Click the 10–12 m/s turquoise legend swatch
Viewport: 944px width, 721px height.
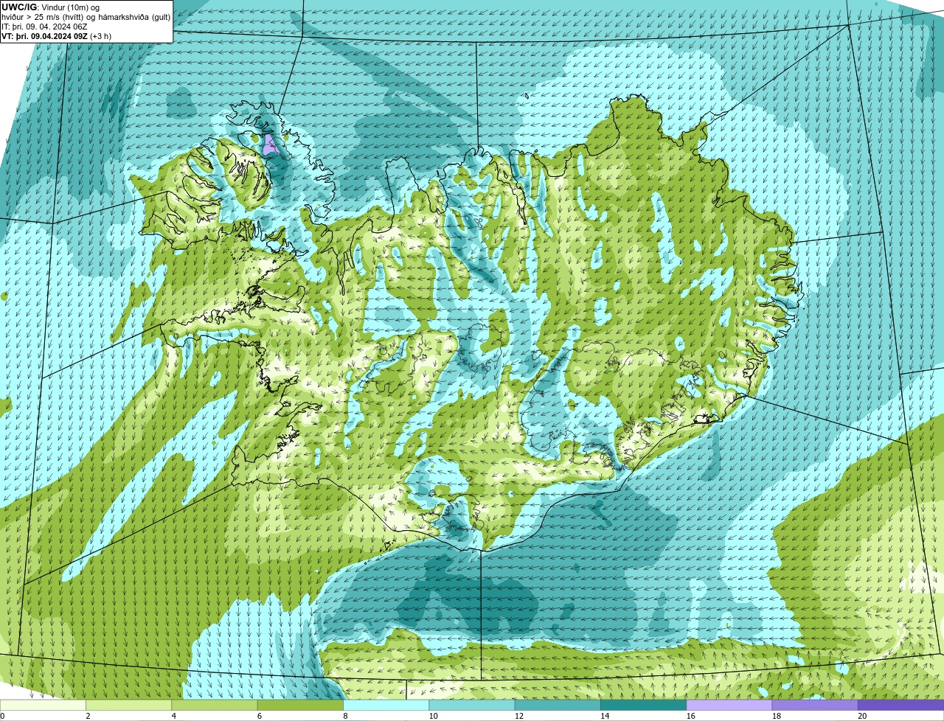[x=472, y=705]
